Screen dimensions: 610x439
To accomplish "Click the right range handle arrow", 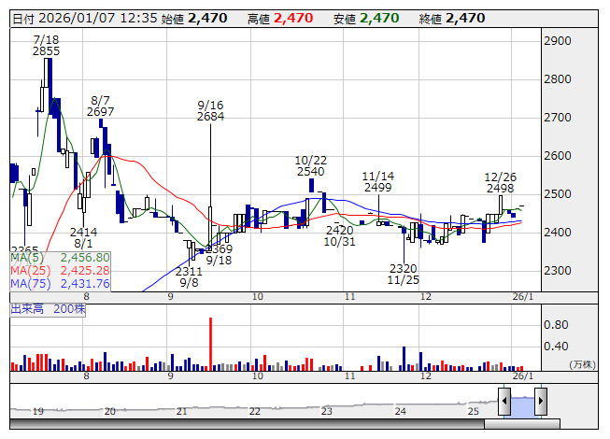I will (x=541, y=401).
